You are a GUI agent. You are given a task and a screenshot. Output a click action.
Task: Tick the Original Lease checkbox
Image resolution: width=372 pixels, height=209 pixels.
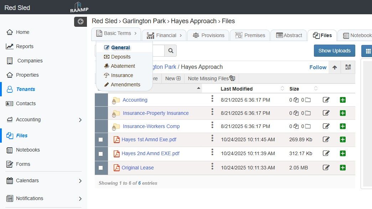point(100,168)
